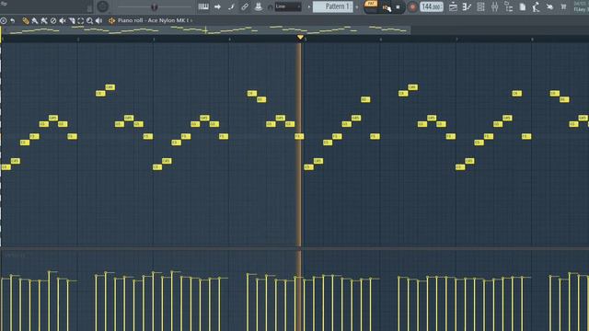Select the Paint brush tool

(35, 20)
